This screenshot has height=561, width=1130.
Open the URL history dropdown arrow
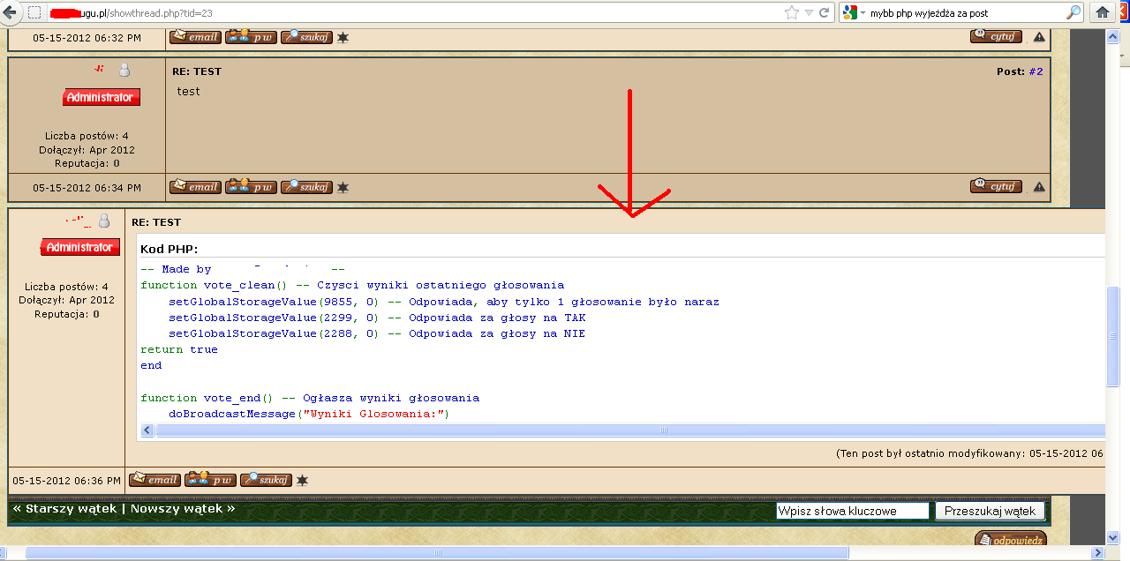tap(810, 12)
